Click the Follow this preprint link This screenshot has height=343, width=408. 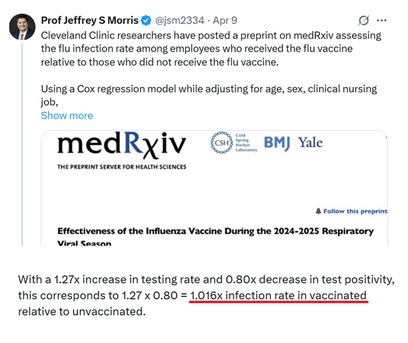pyautogui.click(x=355, y=211)
